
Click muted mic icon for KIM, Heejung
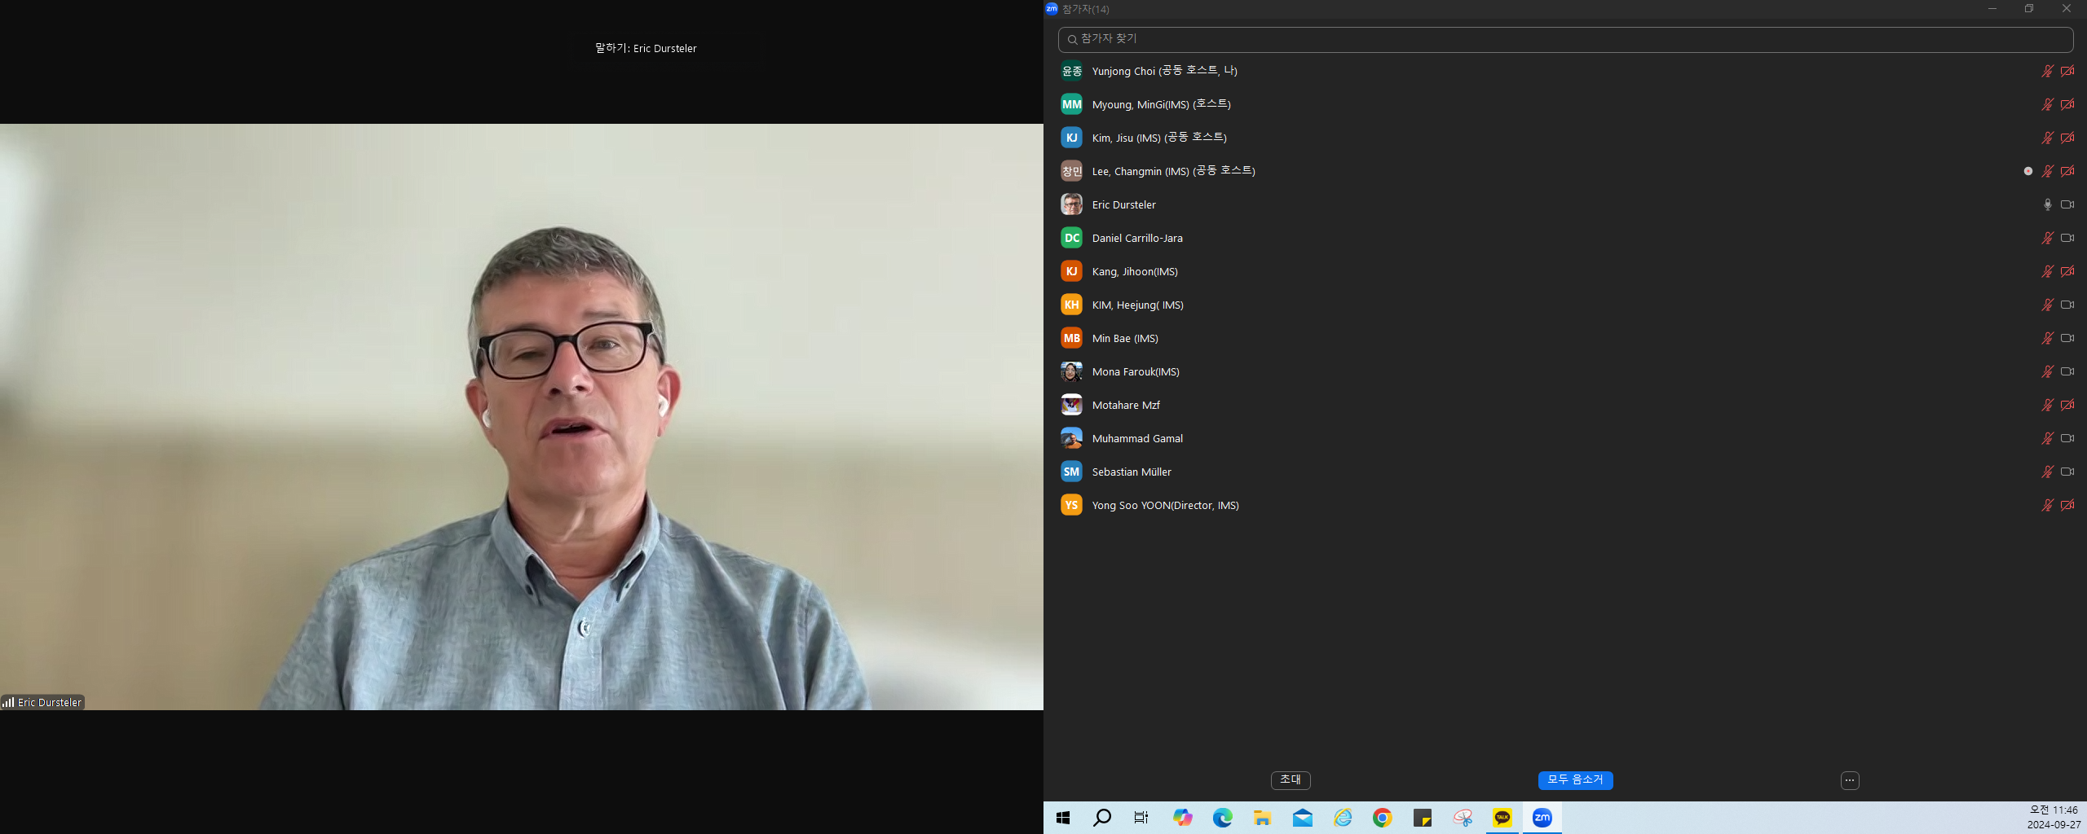[x=2047, y=305]
